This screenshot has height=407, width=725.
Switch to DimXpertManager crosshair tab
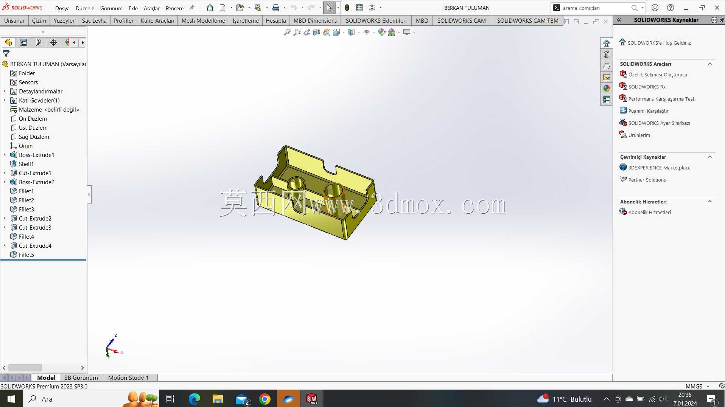(54, 42)
